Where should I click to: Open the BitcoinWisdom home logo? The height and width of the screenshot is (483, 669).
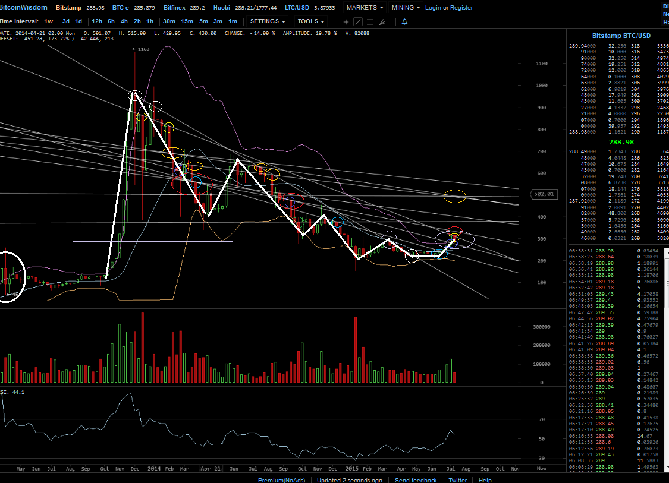(x=23, y=8)
